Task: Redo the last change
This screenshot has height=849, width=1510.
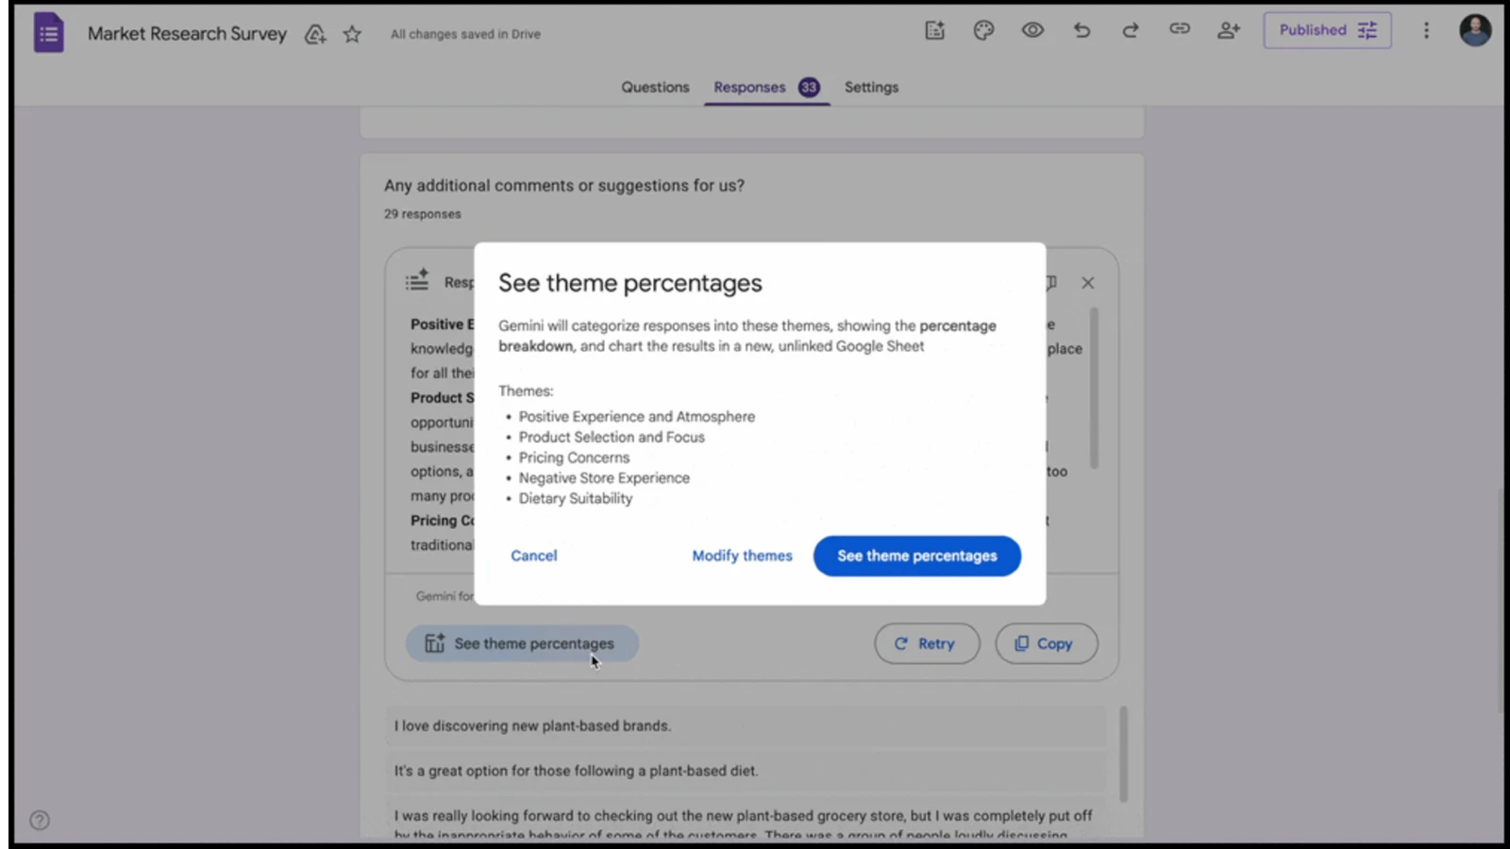Action: tap(1130, 30)
